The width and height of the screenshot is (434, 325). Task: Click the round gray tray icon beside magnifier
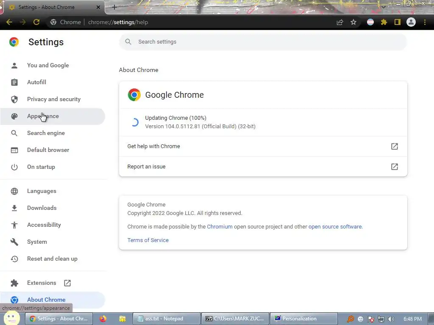pos(360,319)
